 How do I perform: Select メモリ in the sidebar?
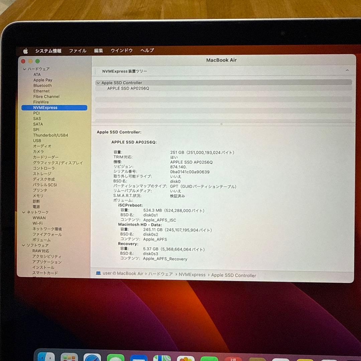[38, 196]
